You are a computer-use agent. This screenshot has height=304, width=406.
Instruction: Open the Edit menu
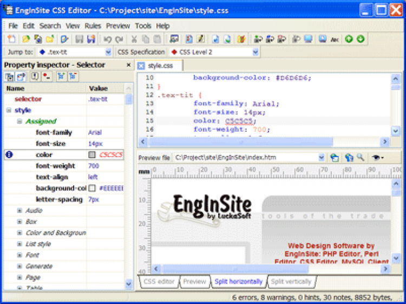29,26
